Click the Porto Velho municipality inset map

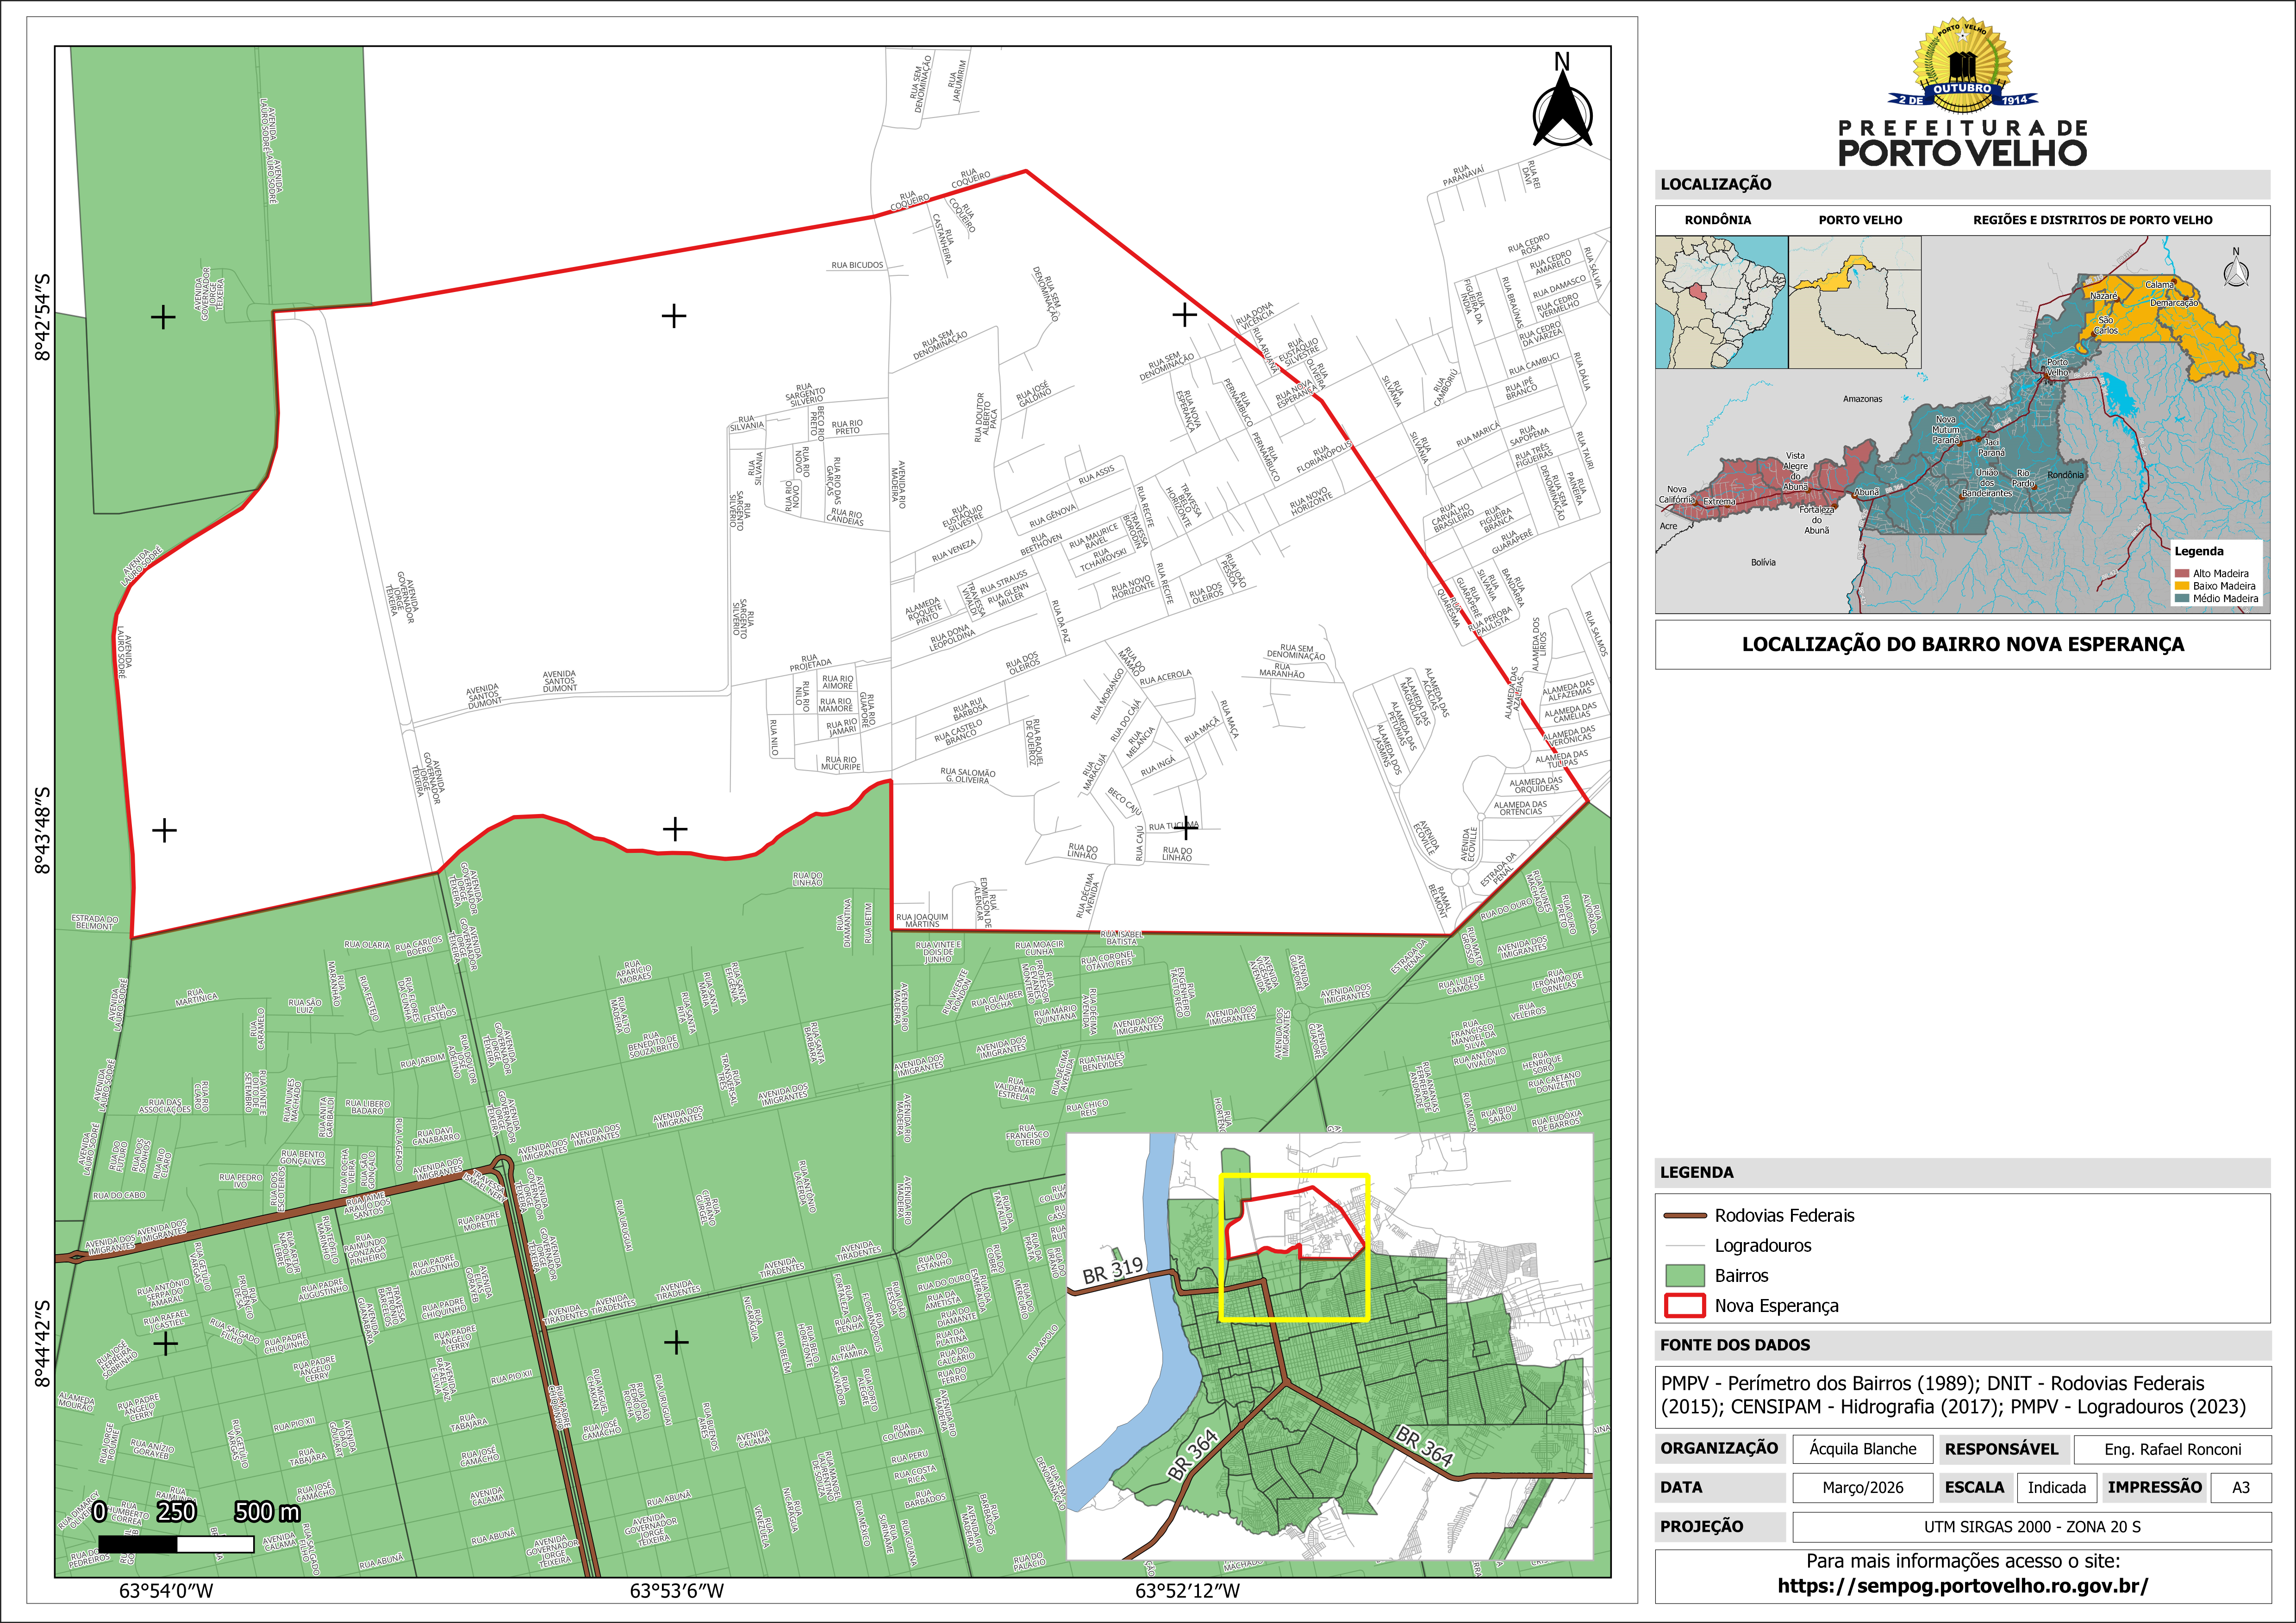coord(1854,302)
